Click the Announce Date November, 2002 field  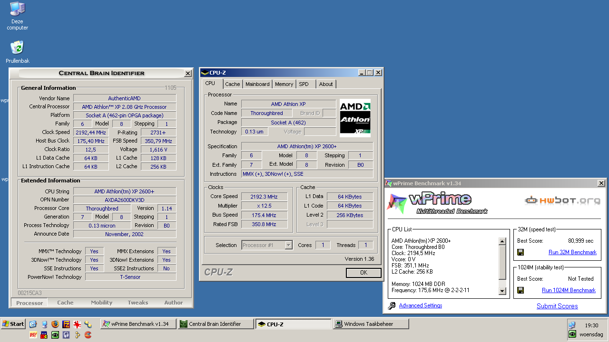point(125,234)
